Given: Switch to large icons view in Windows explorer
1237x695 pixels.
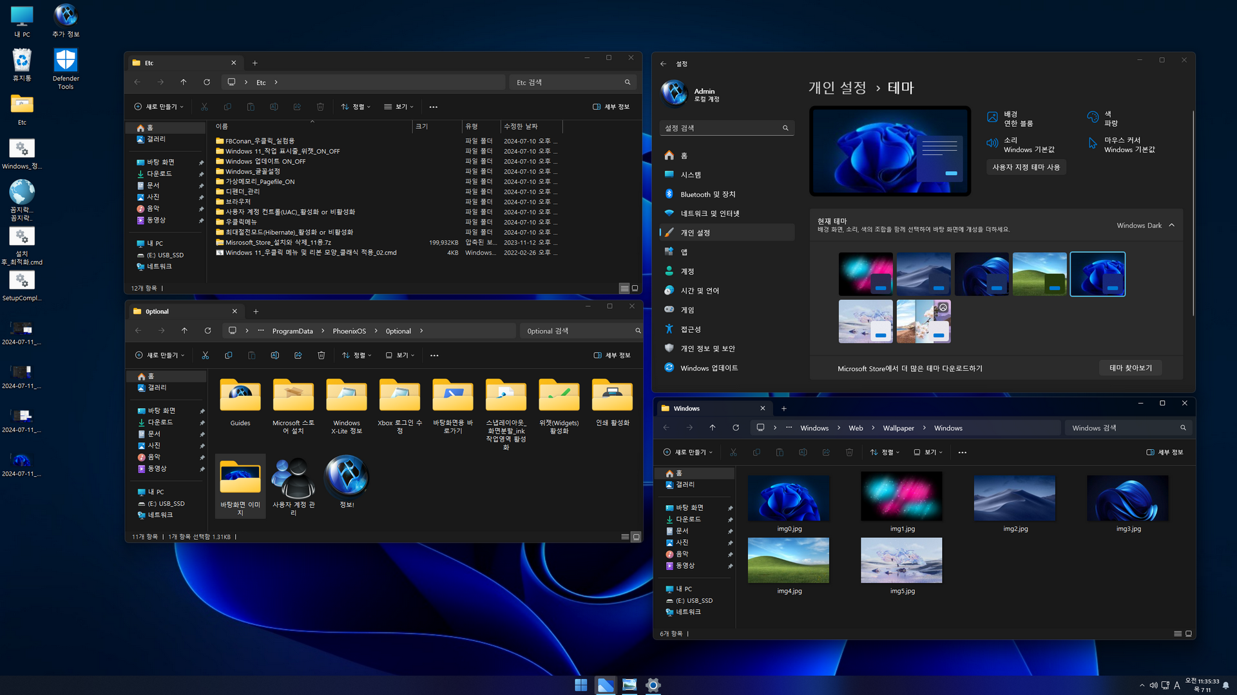Looking at the screenshot, I should (x=1189, y=634).
